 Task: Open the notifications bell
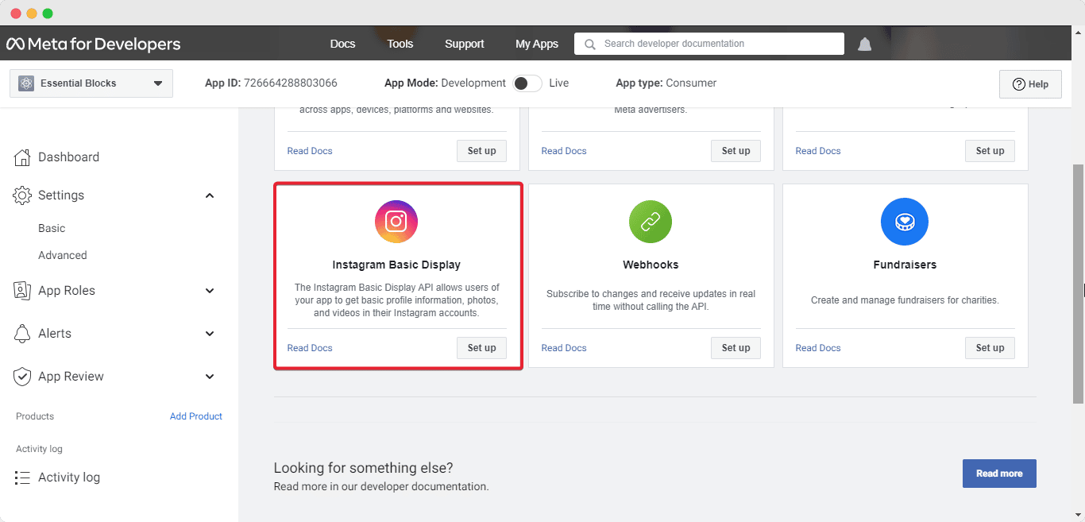point(865,44)
